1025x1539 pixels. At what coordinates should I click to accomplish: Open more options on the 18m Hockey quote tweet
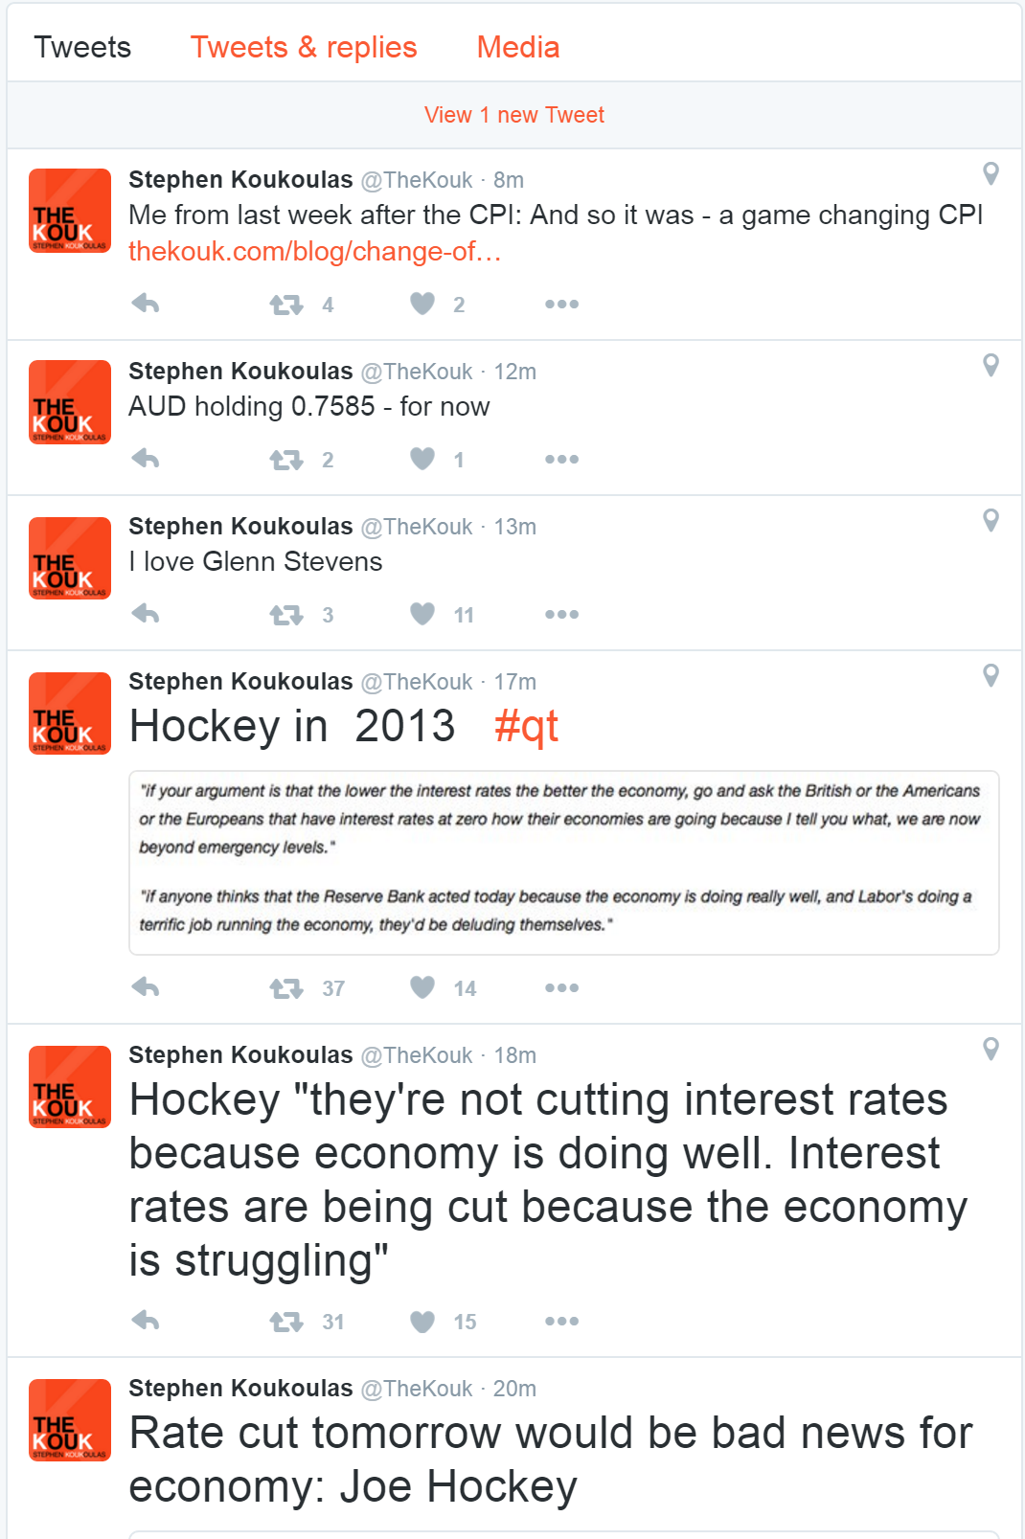click(x=561, y=1322)
